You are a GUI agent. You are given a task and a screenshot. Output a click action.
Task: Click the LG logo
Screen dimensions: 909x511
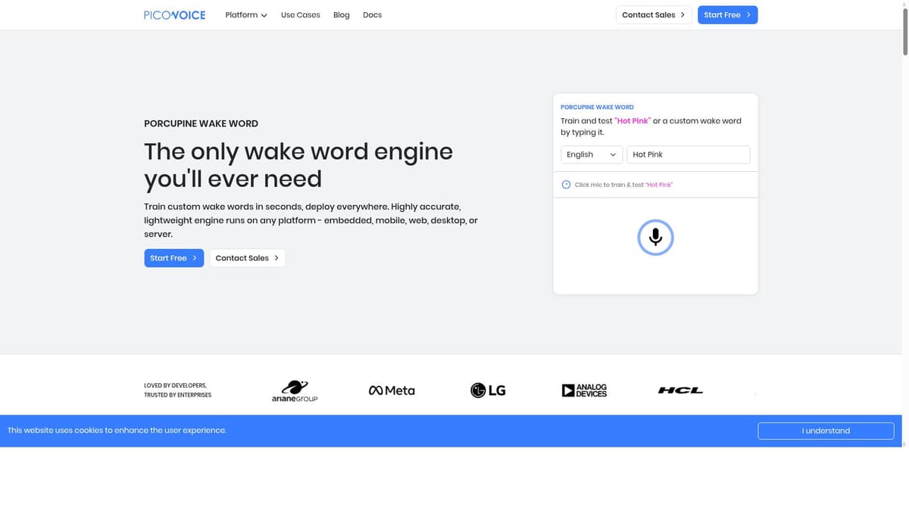point(488,391)
